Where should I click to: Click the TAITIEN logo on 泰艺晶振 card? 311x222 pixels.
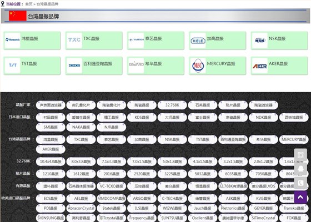point(136,41)
